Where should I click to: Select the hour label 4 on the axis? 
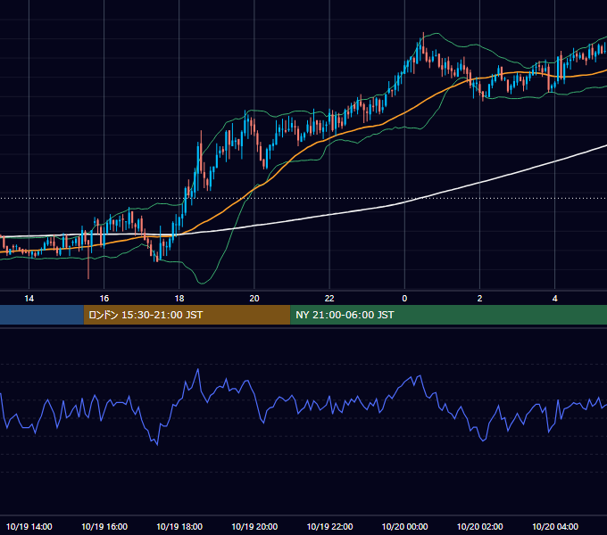pyautogui.click(x=554, y=299)
